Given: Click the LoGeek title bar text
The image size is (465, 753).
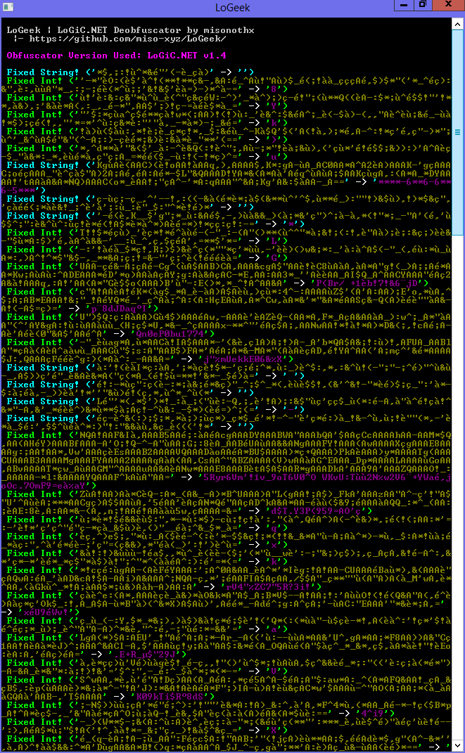Looking at the screenshot, I should 232,7.
